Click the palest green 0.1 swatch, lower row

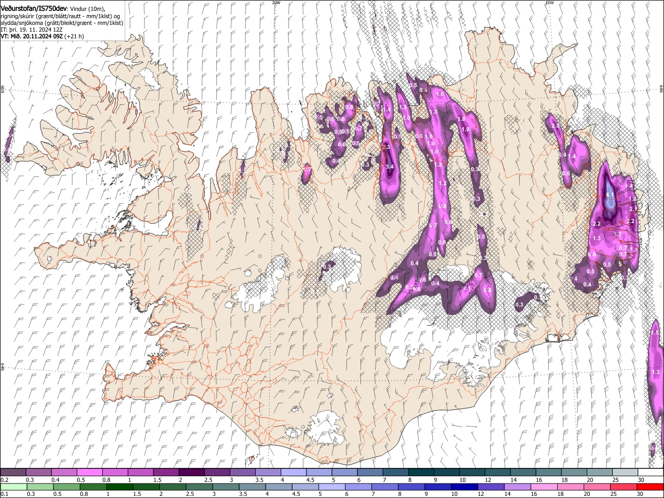(x=13, y=487)
